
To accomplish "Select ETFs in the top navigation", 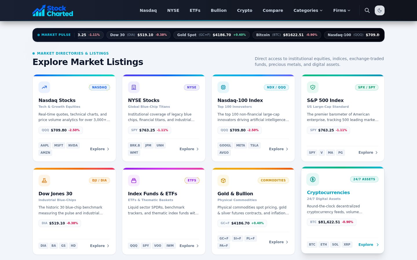I will [x=195, y=10].
